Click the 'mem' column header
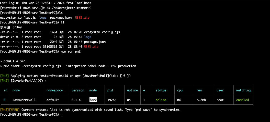The width and height of the screenshot is (270, 122). (x=199, y=90)
